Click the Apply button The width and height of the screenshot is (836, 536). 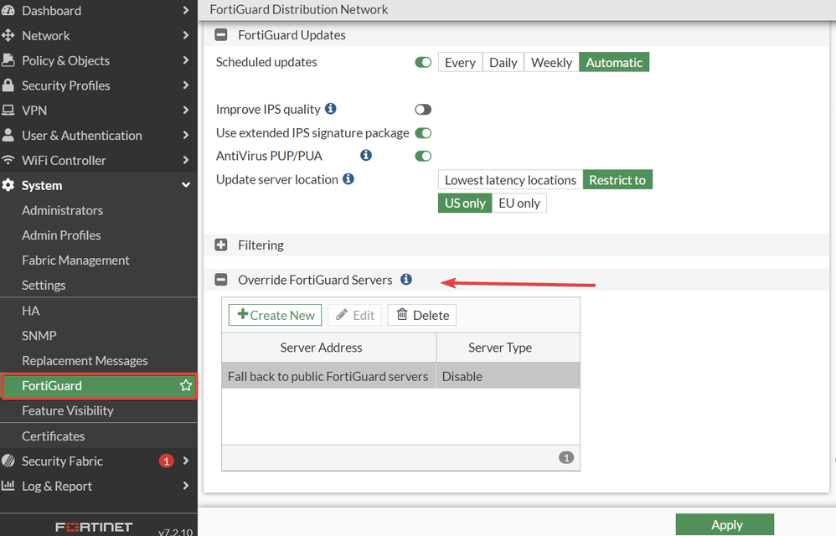coord(725,525)
